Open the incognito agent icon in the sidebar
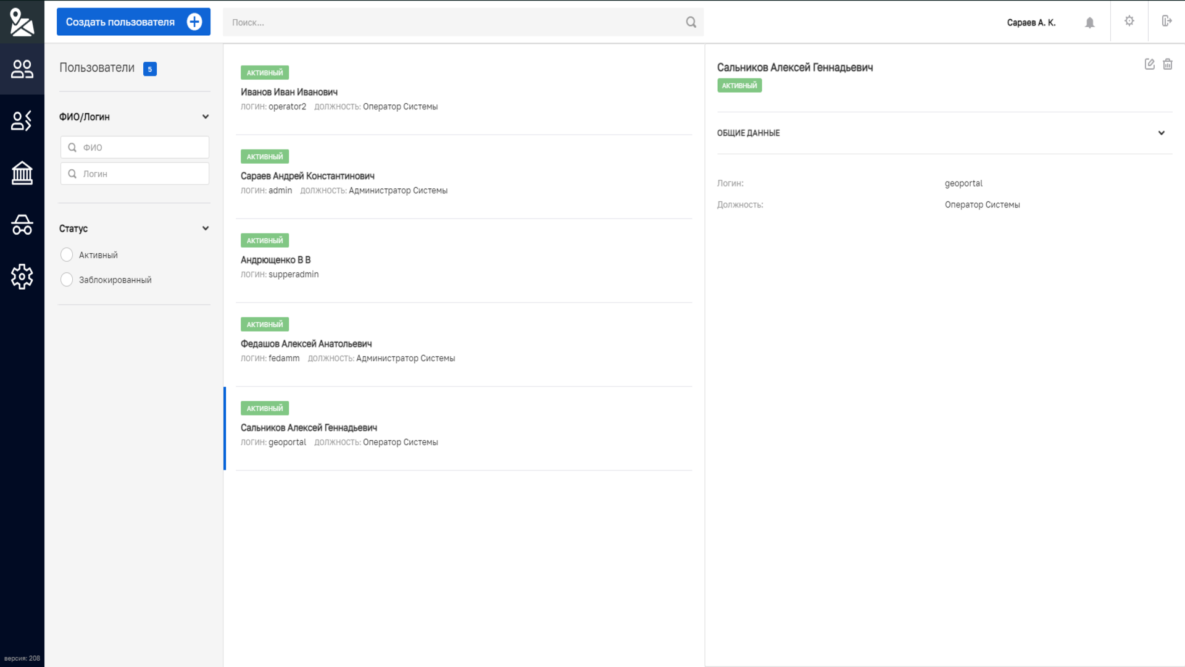1185x667 pixels. [22, 224]
